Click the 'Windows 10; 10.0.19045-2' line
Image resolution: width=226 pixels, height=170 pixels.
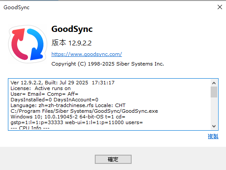68,117
